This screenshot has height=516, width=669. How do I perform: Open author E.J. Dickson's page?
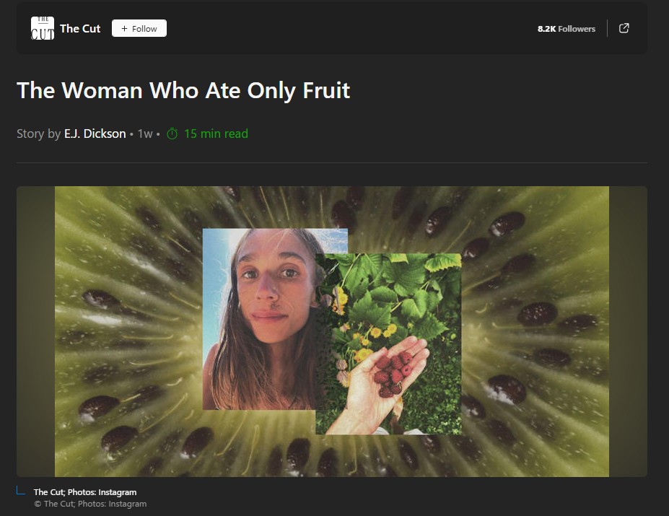pos(95,134)
